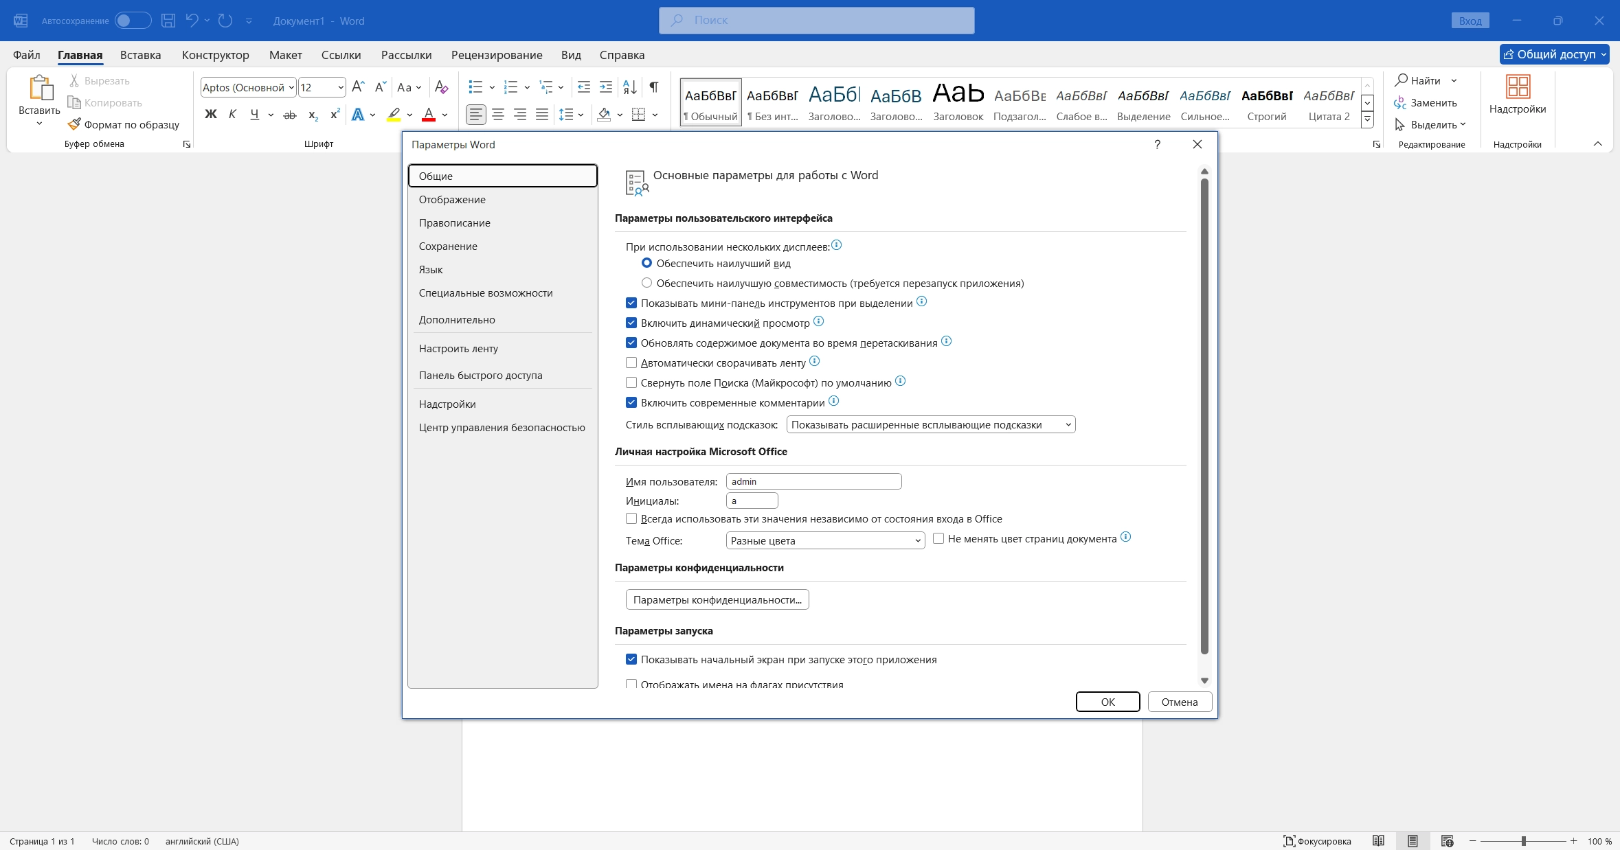Click the Найти button
Image resolution: width=1620 pixels, height=850 pixels.
pos(1418,80)
